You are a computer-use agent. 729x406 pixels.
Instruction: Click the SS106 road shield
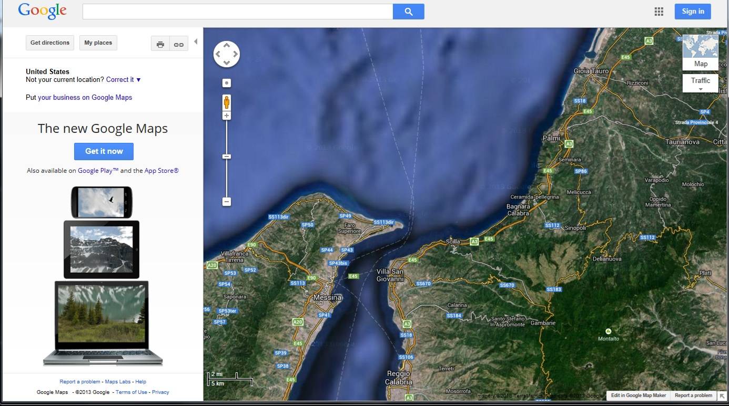(406, 357)
